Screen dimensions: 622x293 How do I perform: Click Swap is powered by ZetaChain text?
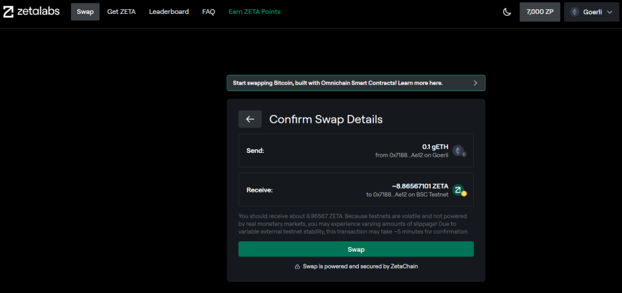click(x=360, y=267)
